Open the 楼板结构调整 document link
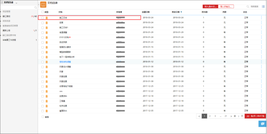Screen dimensions: 267x134 (65, 62)
